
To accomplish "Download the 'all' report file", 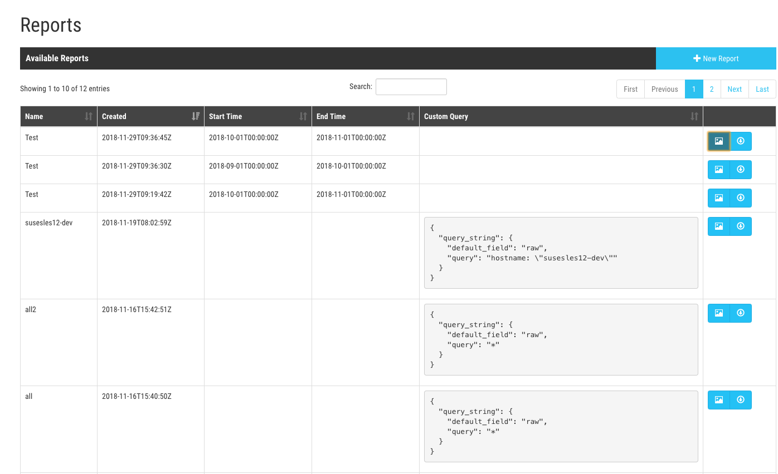I will pyautogui.click(x=741, y=400).
